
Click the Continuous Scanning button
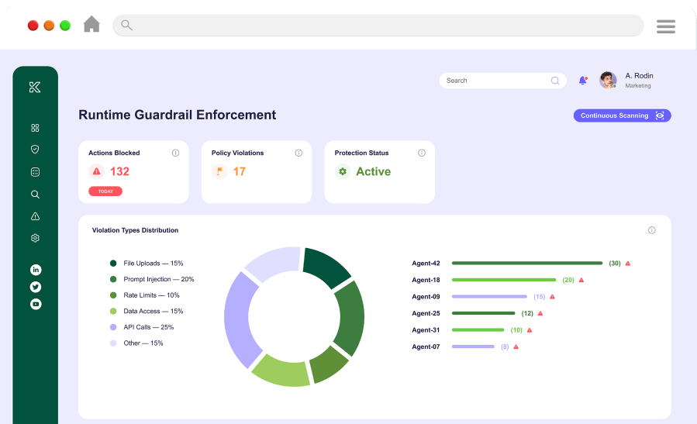pyautogui.click(x=622, y=115)
